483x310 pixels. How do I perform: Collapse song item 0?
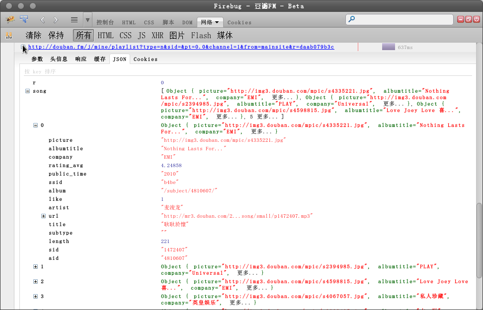point(35,125)
